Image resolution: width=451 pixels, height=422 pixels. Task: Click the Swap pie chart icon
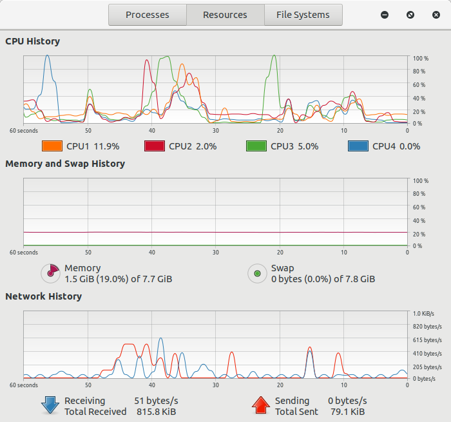click(258, 273)
